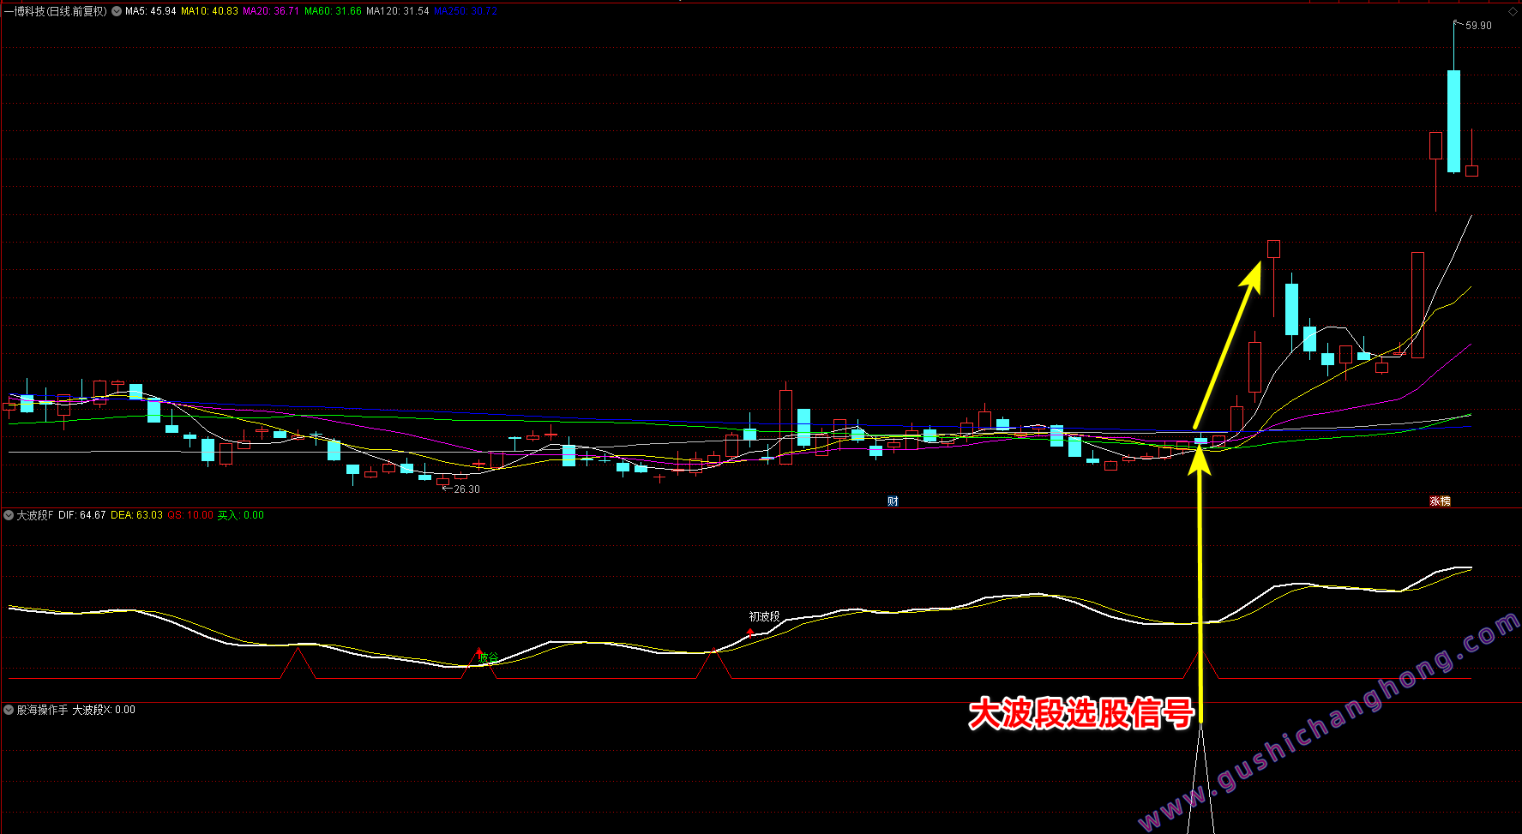Viewport: 1522px width, 834px height.
Task: Open the 股海操作手 indicator dropdown arrow
Action: click(9, 710)
